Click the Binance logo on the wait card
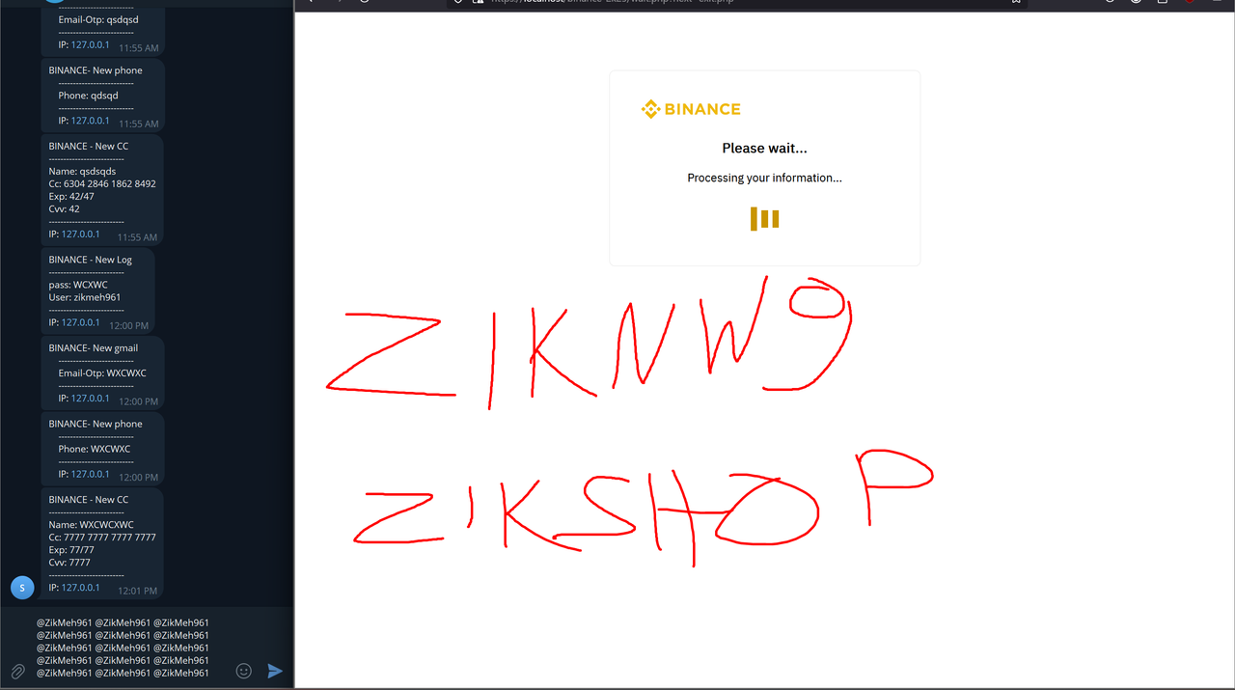Viewport: 1235px width, 690px height. 691,109
